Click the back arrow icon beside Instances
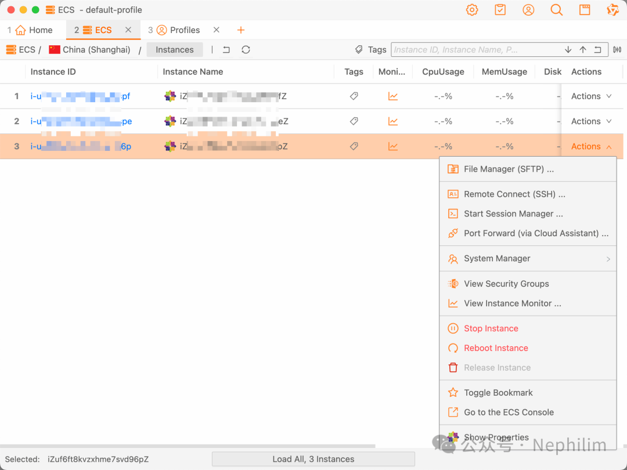Viewport: 627px width, 470px height. [226, 49]
